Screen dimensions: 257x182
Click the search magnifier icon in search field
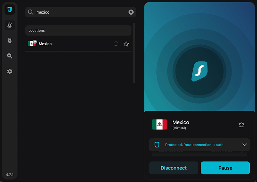pyautogui.click(x=31, y=12)
